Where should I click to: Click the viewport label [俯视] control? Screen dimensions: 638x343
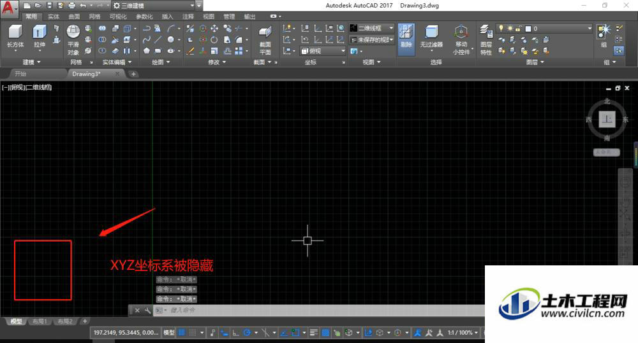point(18,87)
